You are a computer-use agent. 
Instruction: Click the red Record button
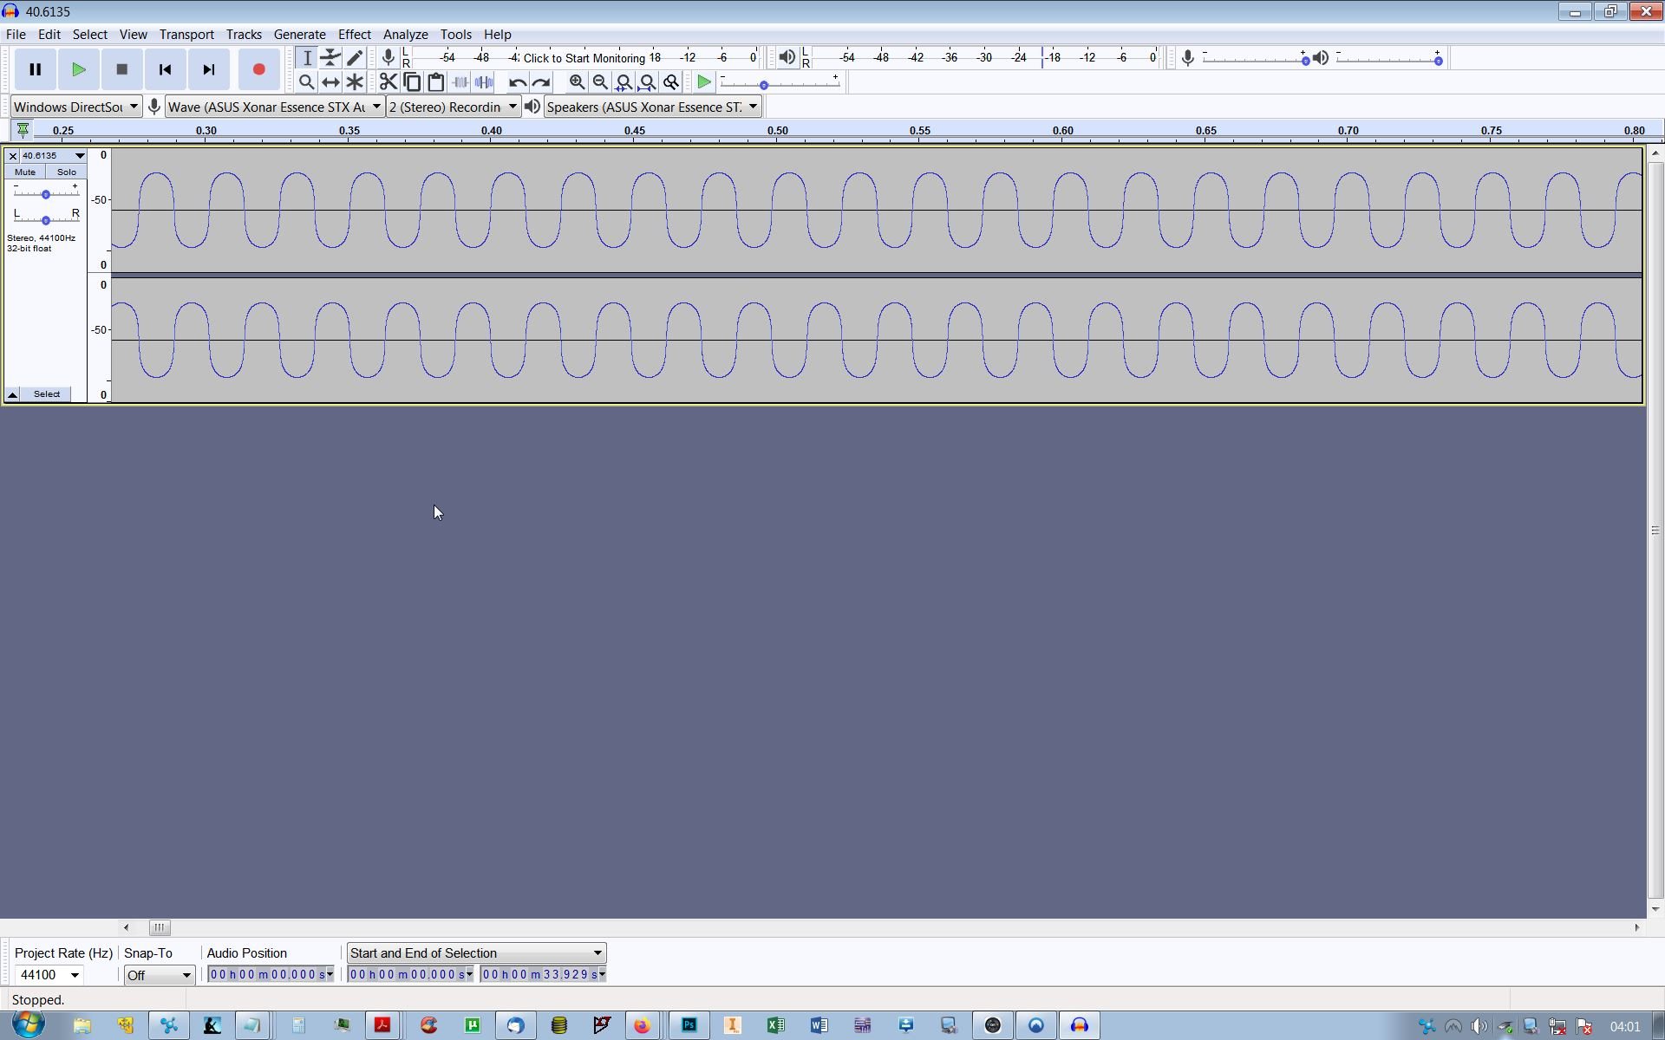click(x=258, y=70)
